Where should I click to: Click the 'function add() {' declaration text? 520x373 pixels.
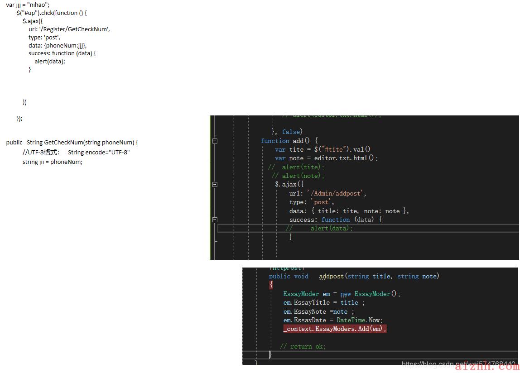pyautogui.click(x=289, y=141)
